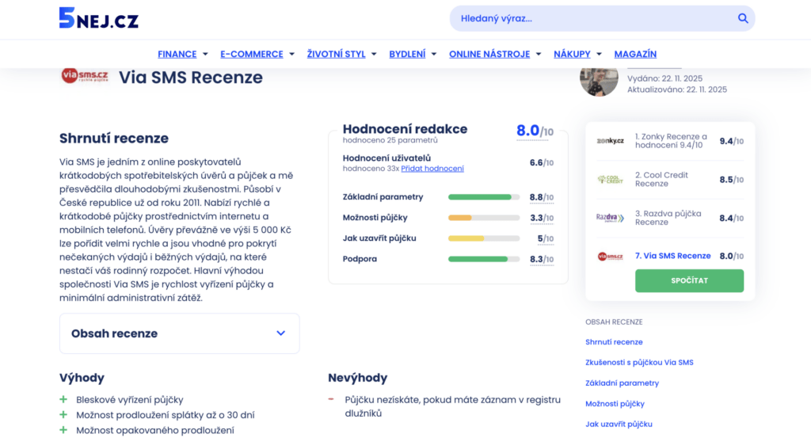Expand the Životní styl menu

(342, 54)
